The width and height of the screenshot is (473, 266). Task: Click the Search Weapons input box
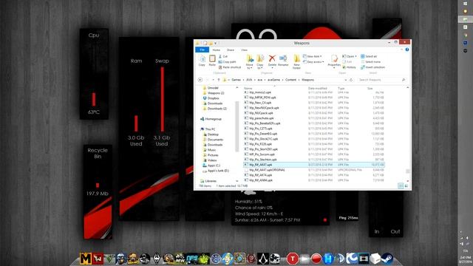tap(381, 80)
